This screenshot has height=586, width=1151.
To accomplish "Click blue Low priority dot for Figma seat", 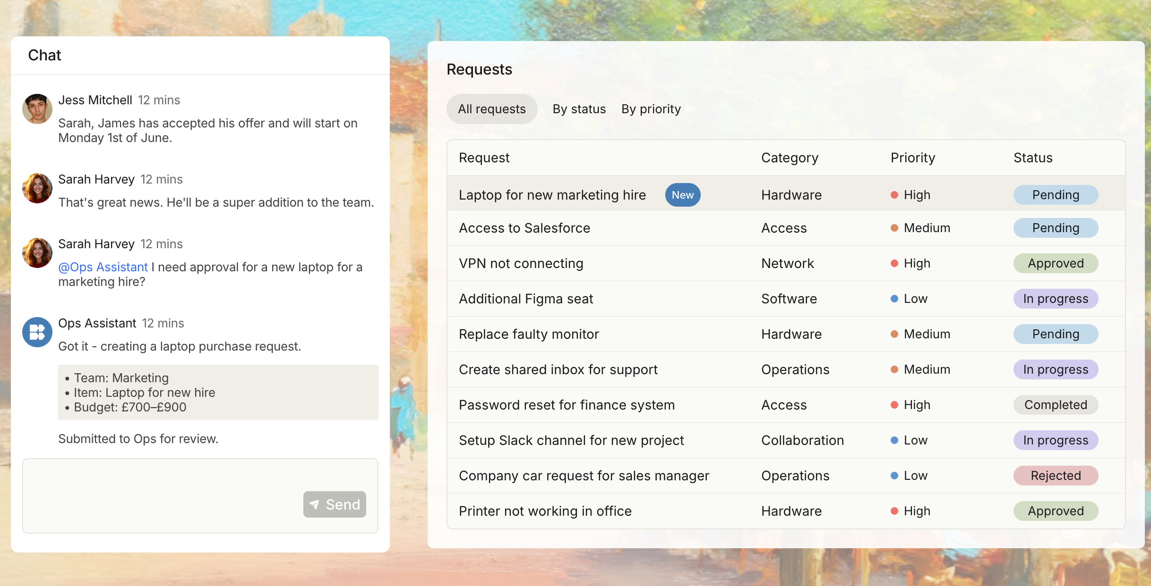I will 894,299.
